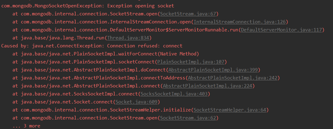Click the 'Exception opening socket' message
Screen dimensions: 333x129
pos(141,6)
